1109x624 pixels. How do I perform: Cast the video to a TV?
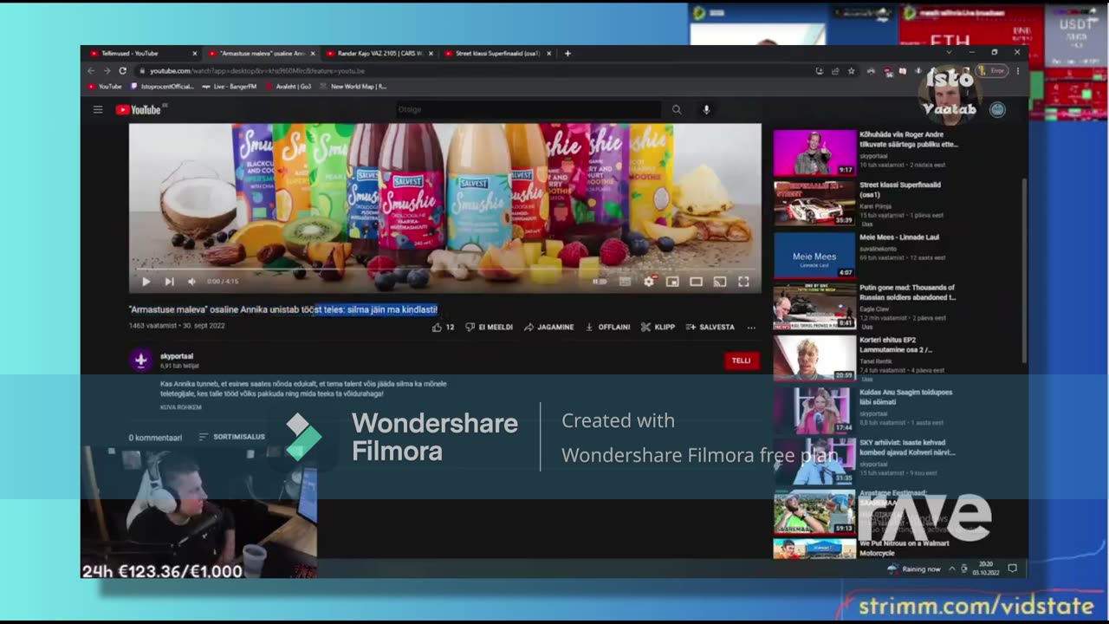pos(719,282)
